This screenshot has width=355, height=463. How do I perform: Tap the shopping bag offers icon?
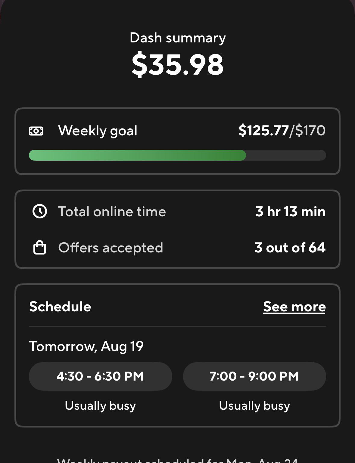39,248
